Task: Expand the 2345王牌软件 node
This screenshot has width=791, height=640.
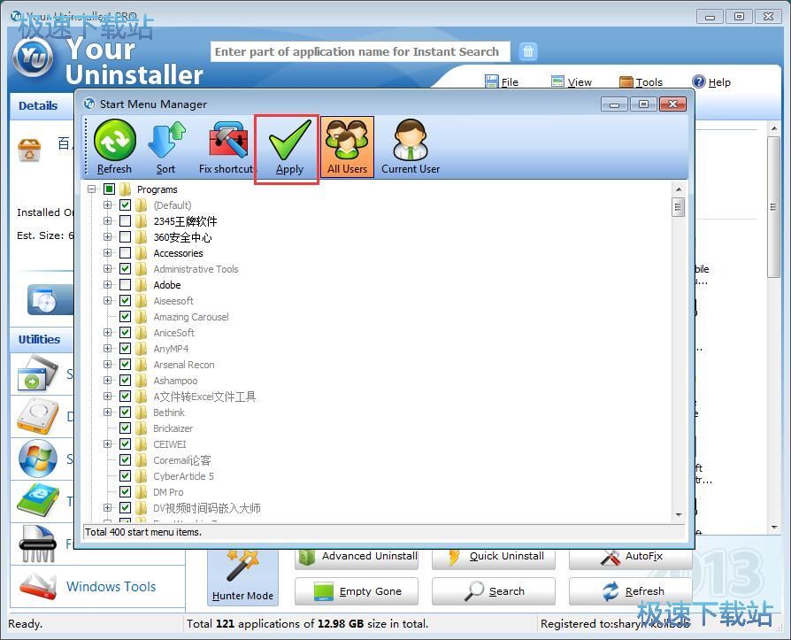Action: [107, 221]
